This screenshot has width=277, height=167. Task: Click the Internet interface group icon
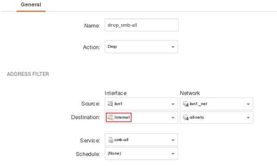[110, 118]
